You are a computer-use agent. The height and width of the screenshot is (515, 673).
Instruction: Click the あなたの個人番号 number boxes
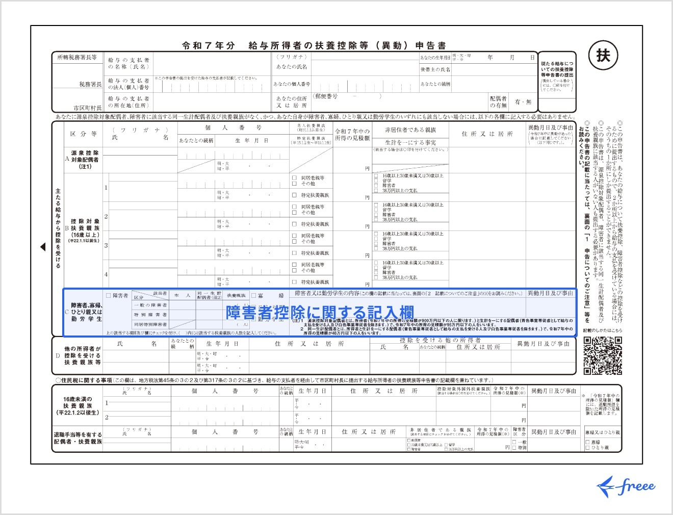[364, 84]
